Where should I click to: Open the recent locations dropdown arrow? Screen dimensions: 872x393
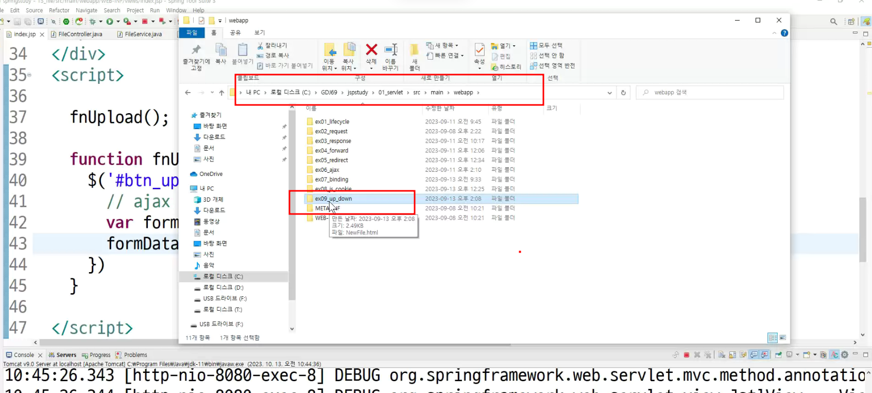pos(212,93)
